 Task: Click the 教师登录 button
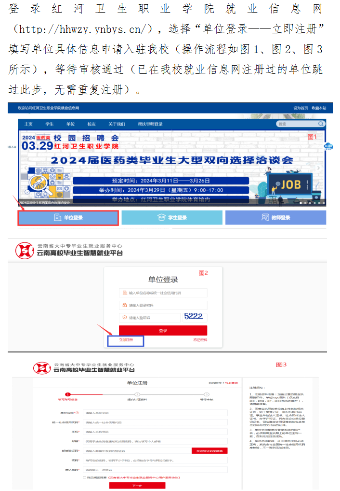275,218
